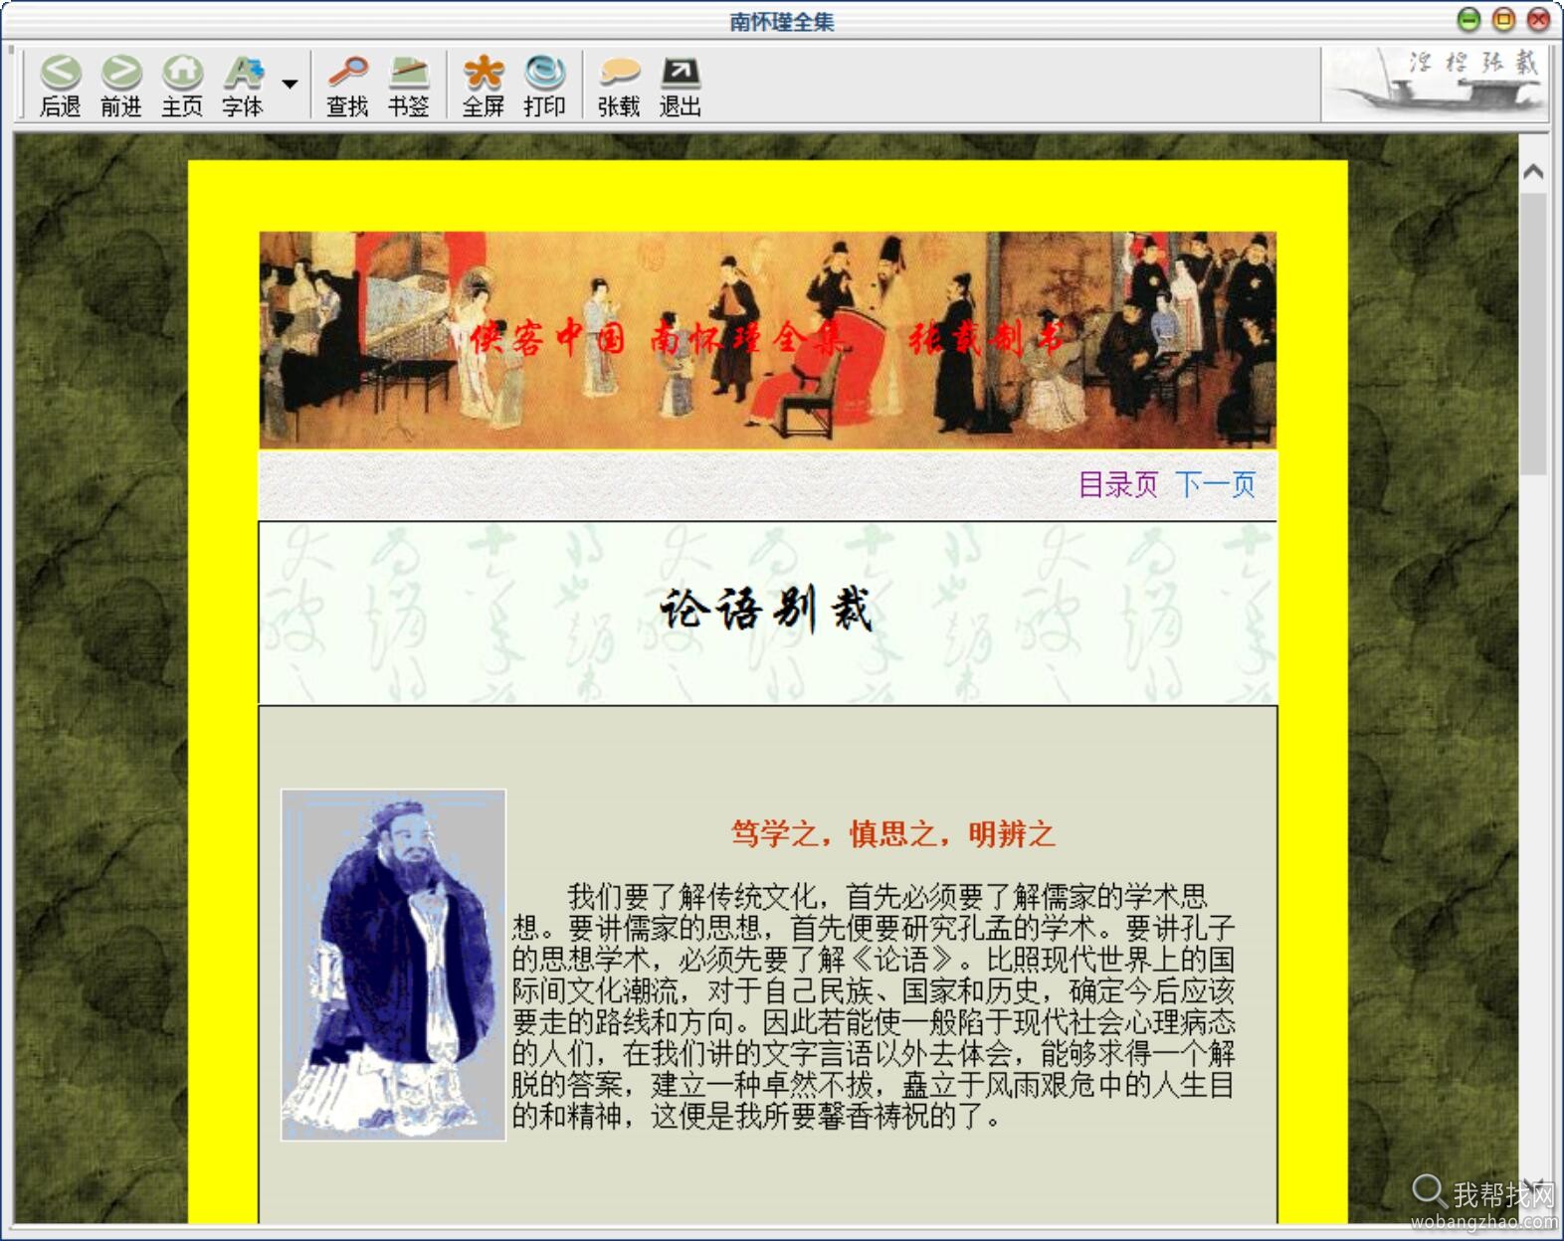This screenshot has height=1241, width=1564.
Task: Open the 字体 font tool
Action: pyautogui.click(x=243, y=87)
